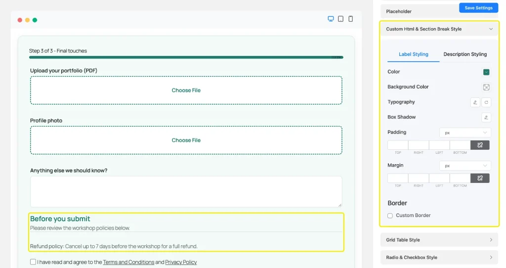The width and height of the screenshot is (506, 268).
Task: Select the Label Styling tab
Action: [414, 54]
